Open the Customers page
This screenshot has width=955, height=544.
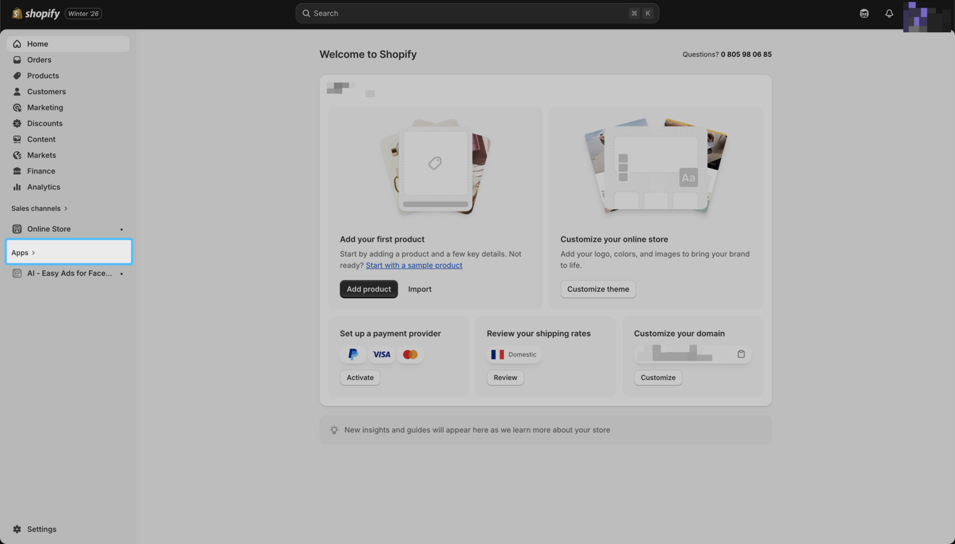(46, 92)
